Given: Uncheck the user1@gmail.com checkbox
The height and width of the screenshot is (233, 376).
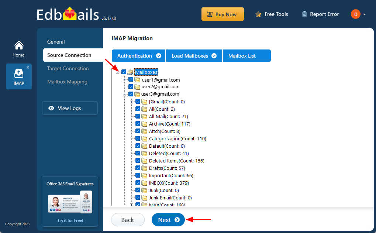Looking at the screenshot, I should tap(131, 79).
